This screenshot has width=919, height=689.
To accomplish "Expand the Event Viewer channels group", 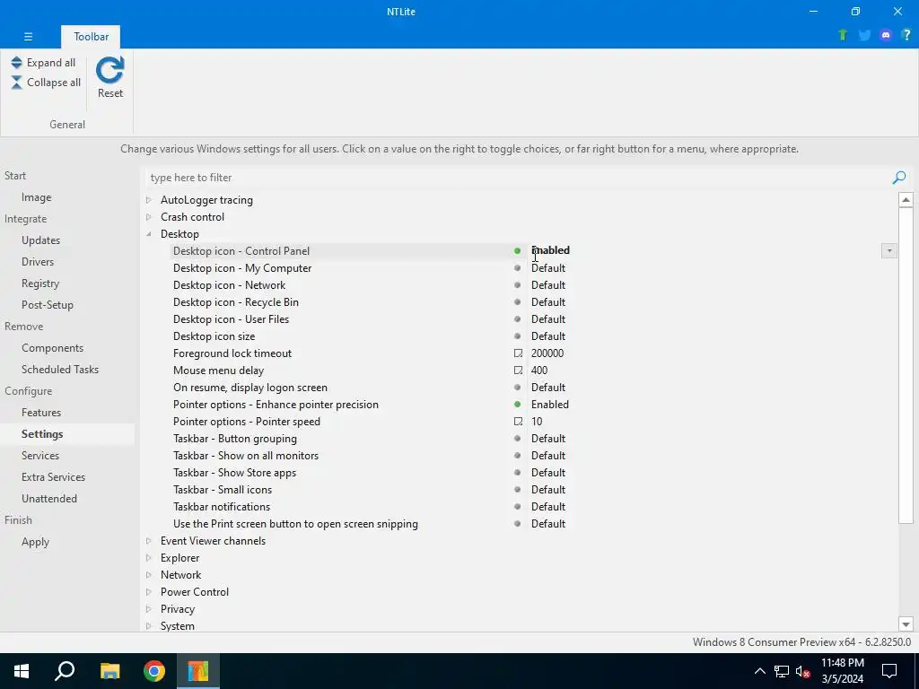I will click(149, 541).
